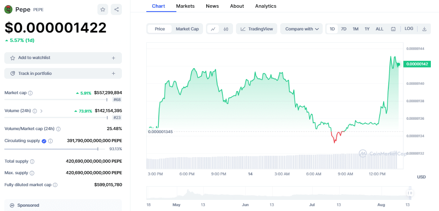Toggle LOG scale on chart
The image size is (439, 211).
tap(409, 29)
